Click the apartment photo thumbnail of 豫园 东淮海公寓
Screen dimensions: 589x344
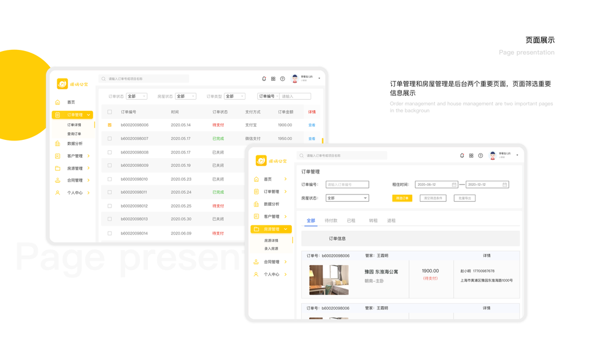329,280
